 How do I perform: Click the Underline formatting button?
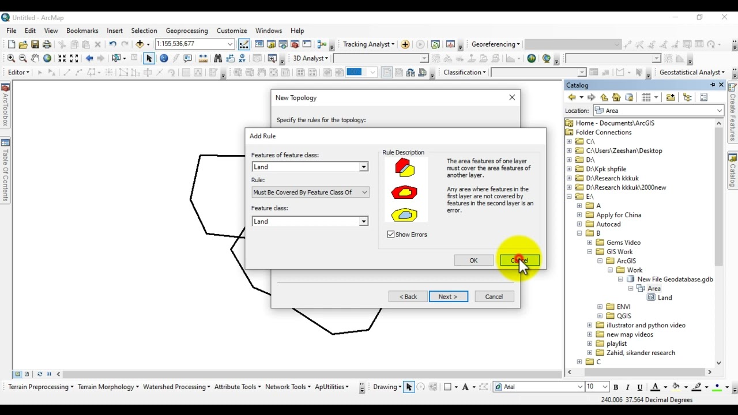(x=639, y=387)
